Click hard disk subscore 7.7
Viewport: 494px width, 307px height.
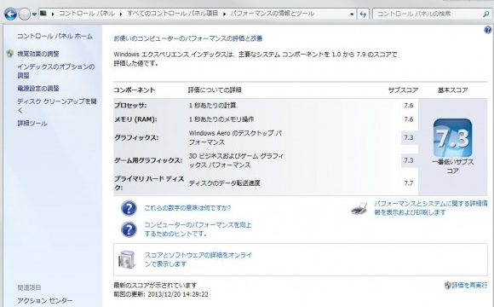pyautogui.click(x=409, y=183)
